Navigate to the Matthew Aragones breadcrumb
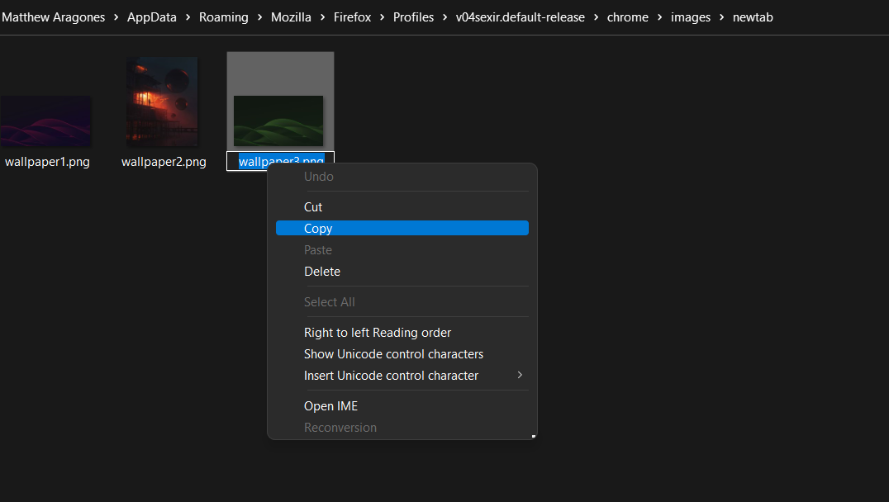The height and width of the screenshot is (502, 889). (x=53, y=17)
